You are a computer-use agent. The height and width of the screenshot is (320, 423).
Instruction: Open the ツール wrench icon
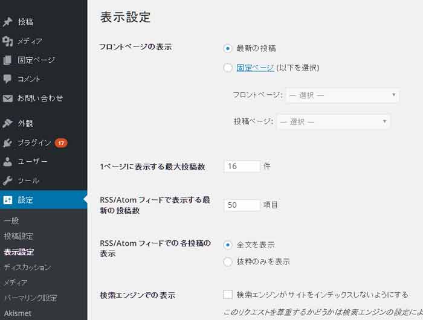[7, 181]
